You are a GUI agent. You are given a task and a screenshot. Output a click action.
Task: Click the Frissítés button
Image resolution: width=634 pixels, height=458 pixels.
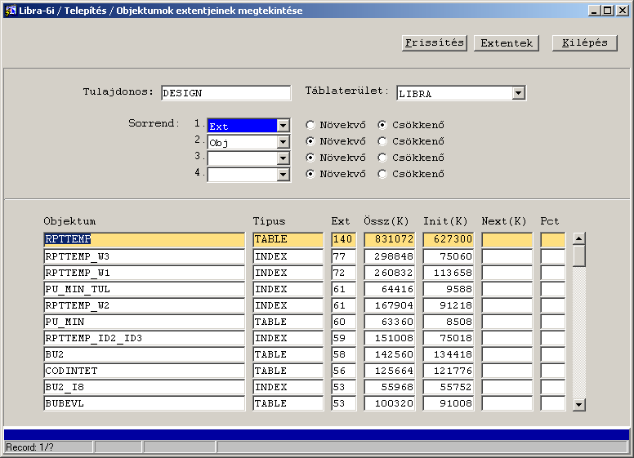435,42
